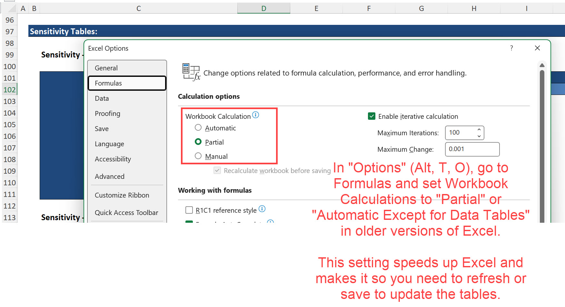Viewport: 565px width, 307px height.
Task: Click the R1C1 reference style info icon
Action: tap(262, 209)
